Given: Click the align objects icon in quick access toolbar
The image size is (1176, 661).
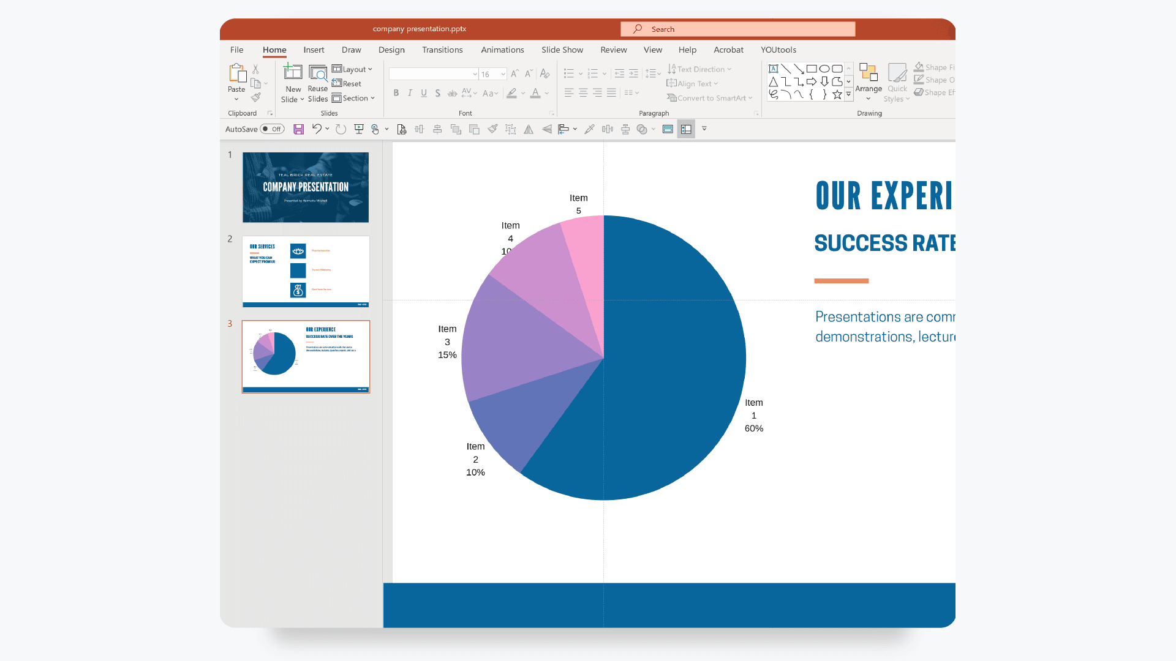Looking at the screenshot, I should point(563,129).
